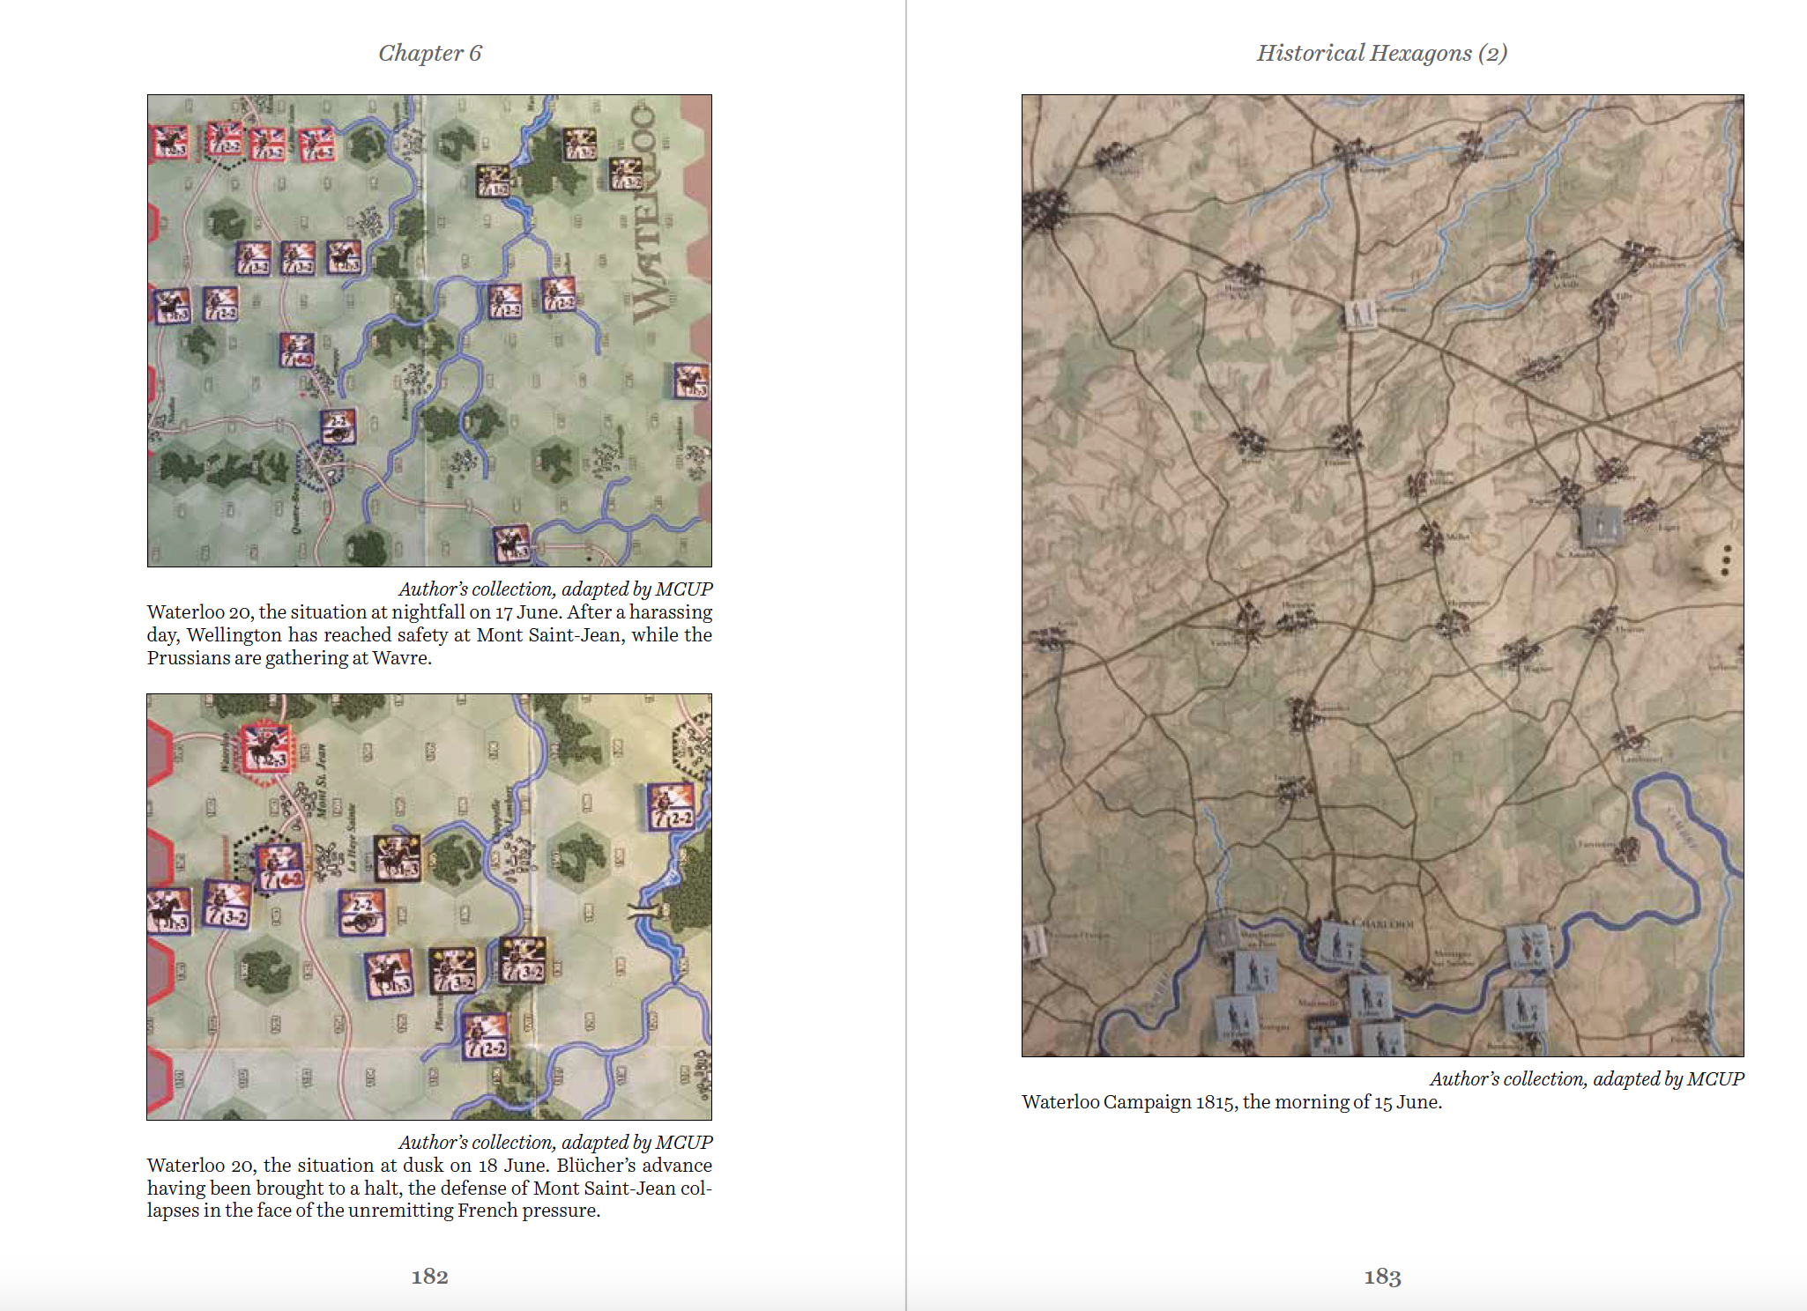
Task: Click the 2-2 infantry counter at the 18 June map's right edge
Action: coord(670,806)
